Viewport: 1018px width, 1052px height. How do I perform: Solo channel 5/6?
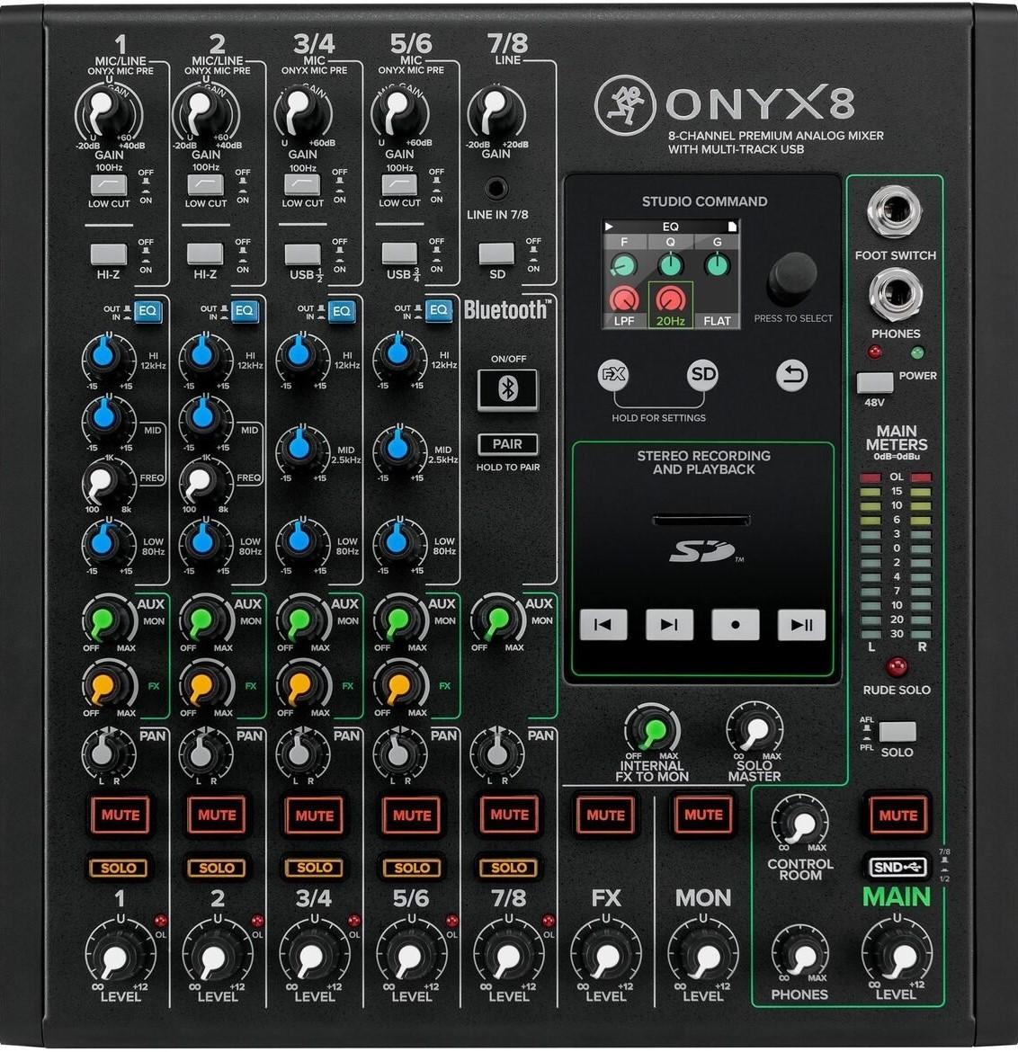coord(410,868)
